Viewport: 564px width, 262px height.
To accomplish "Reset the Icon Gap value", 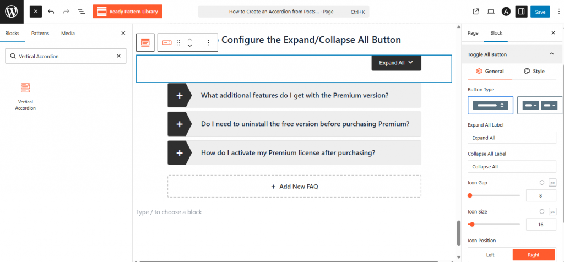I will tap(542, 182).
